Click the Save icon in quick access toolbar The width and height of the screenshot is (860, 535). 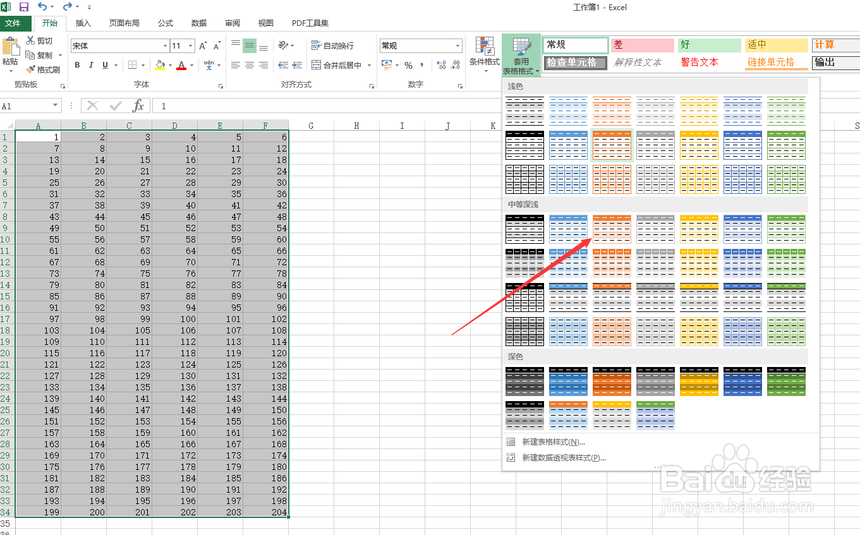click(24, 7)
